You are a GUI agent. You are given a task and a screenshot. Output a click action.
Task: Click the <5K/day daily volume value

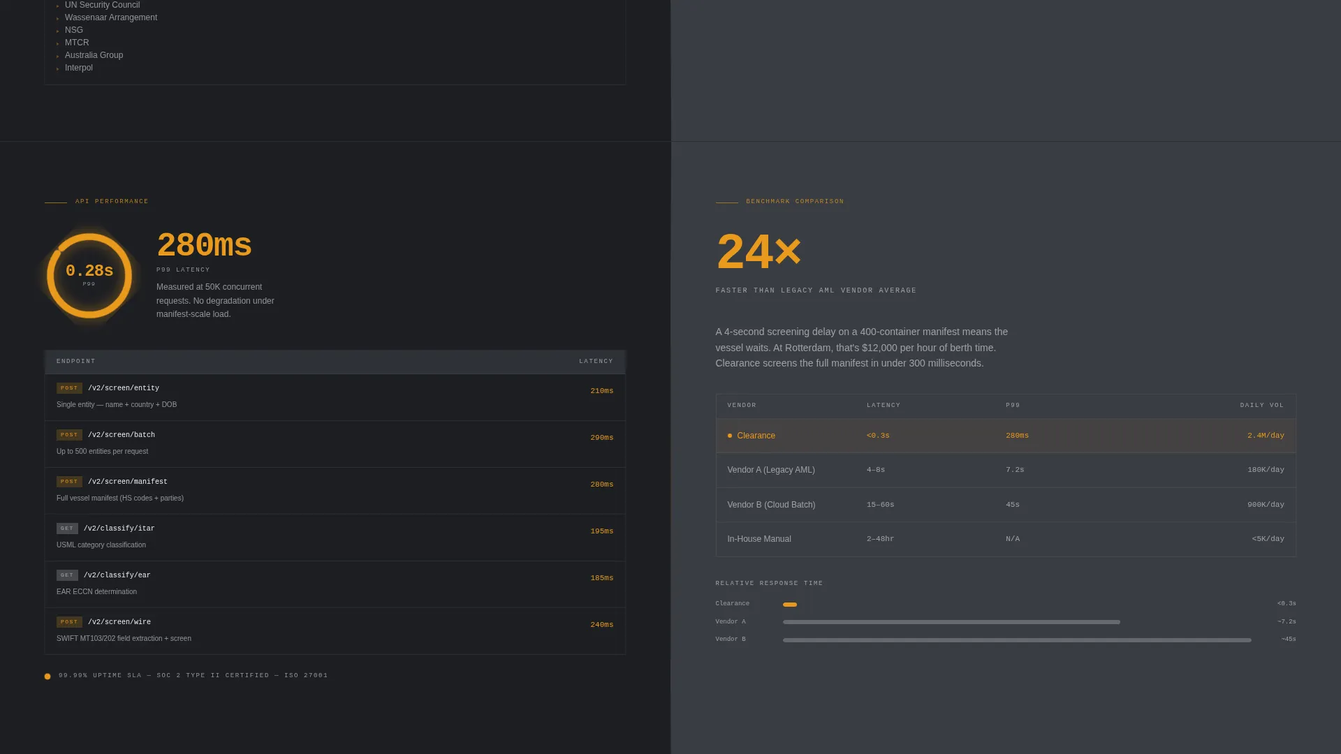click(x=1268, y=539)
